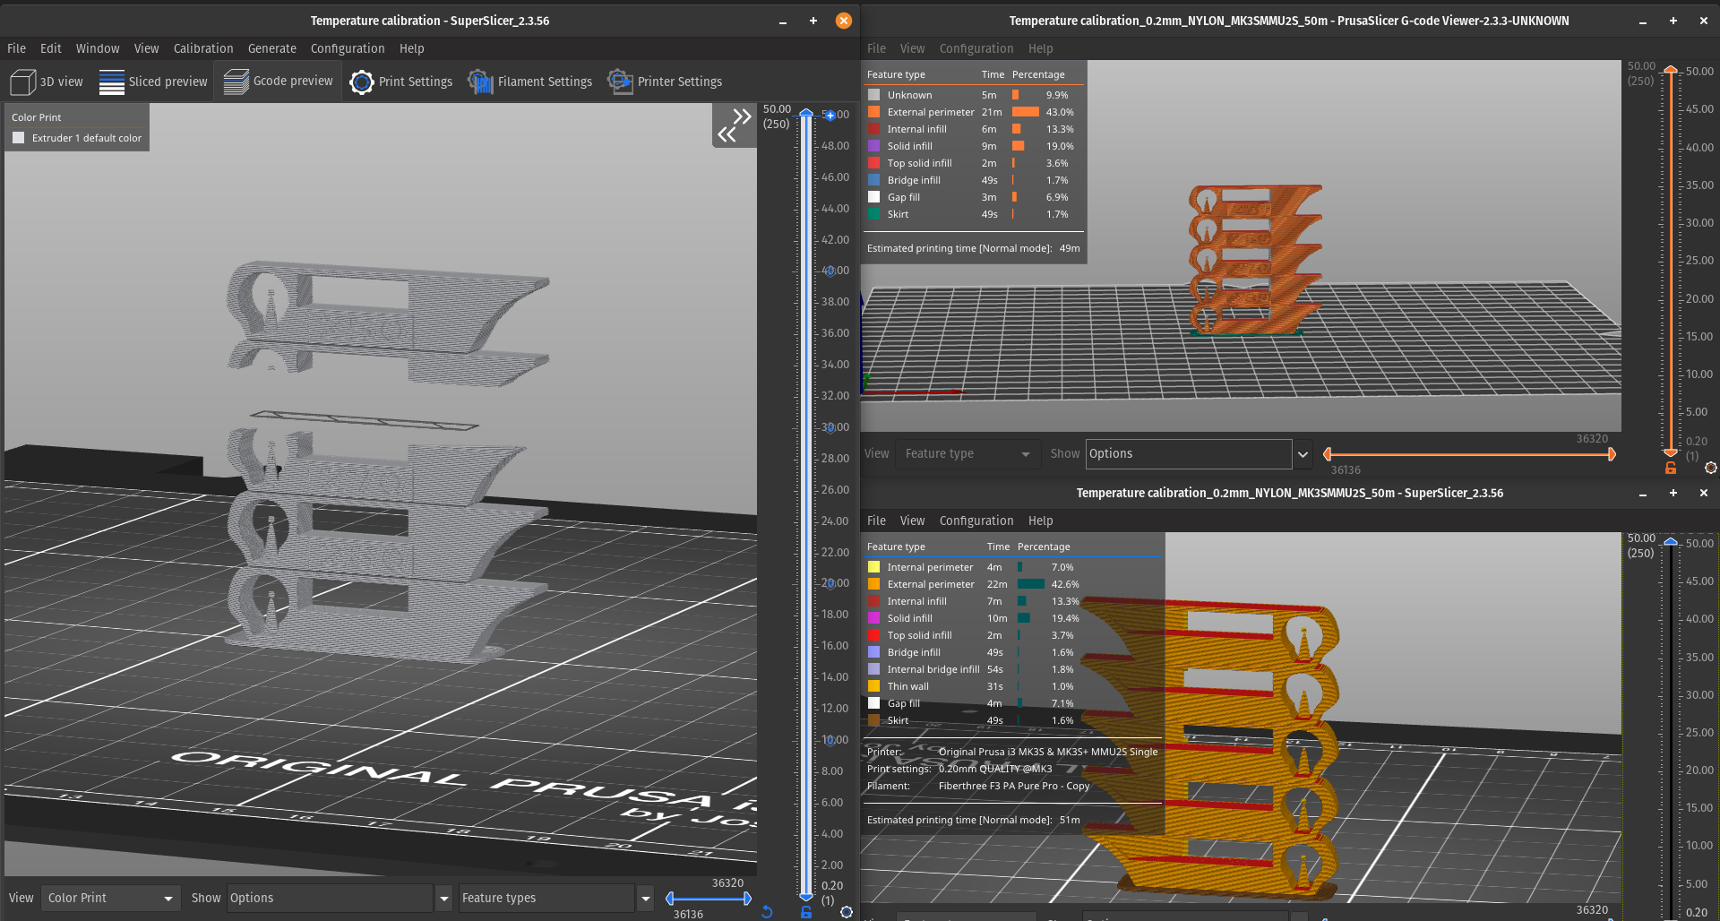Switch to 3D view in SuperSlicer
The image size is (1720, 921).
coord(47,82)
